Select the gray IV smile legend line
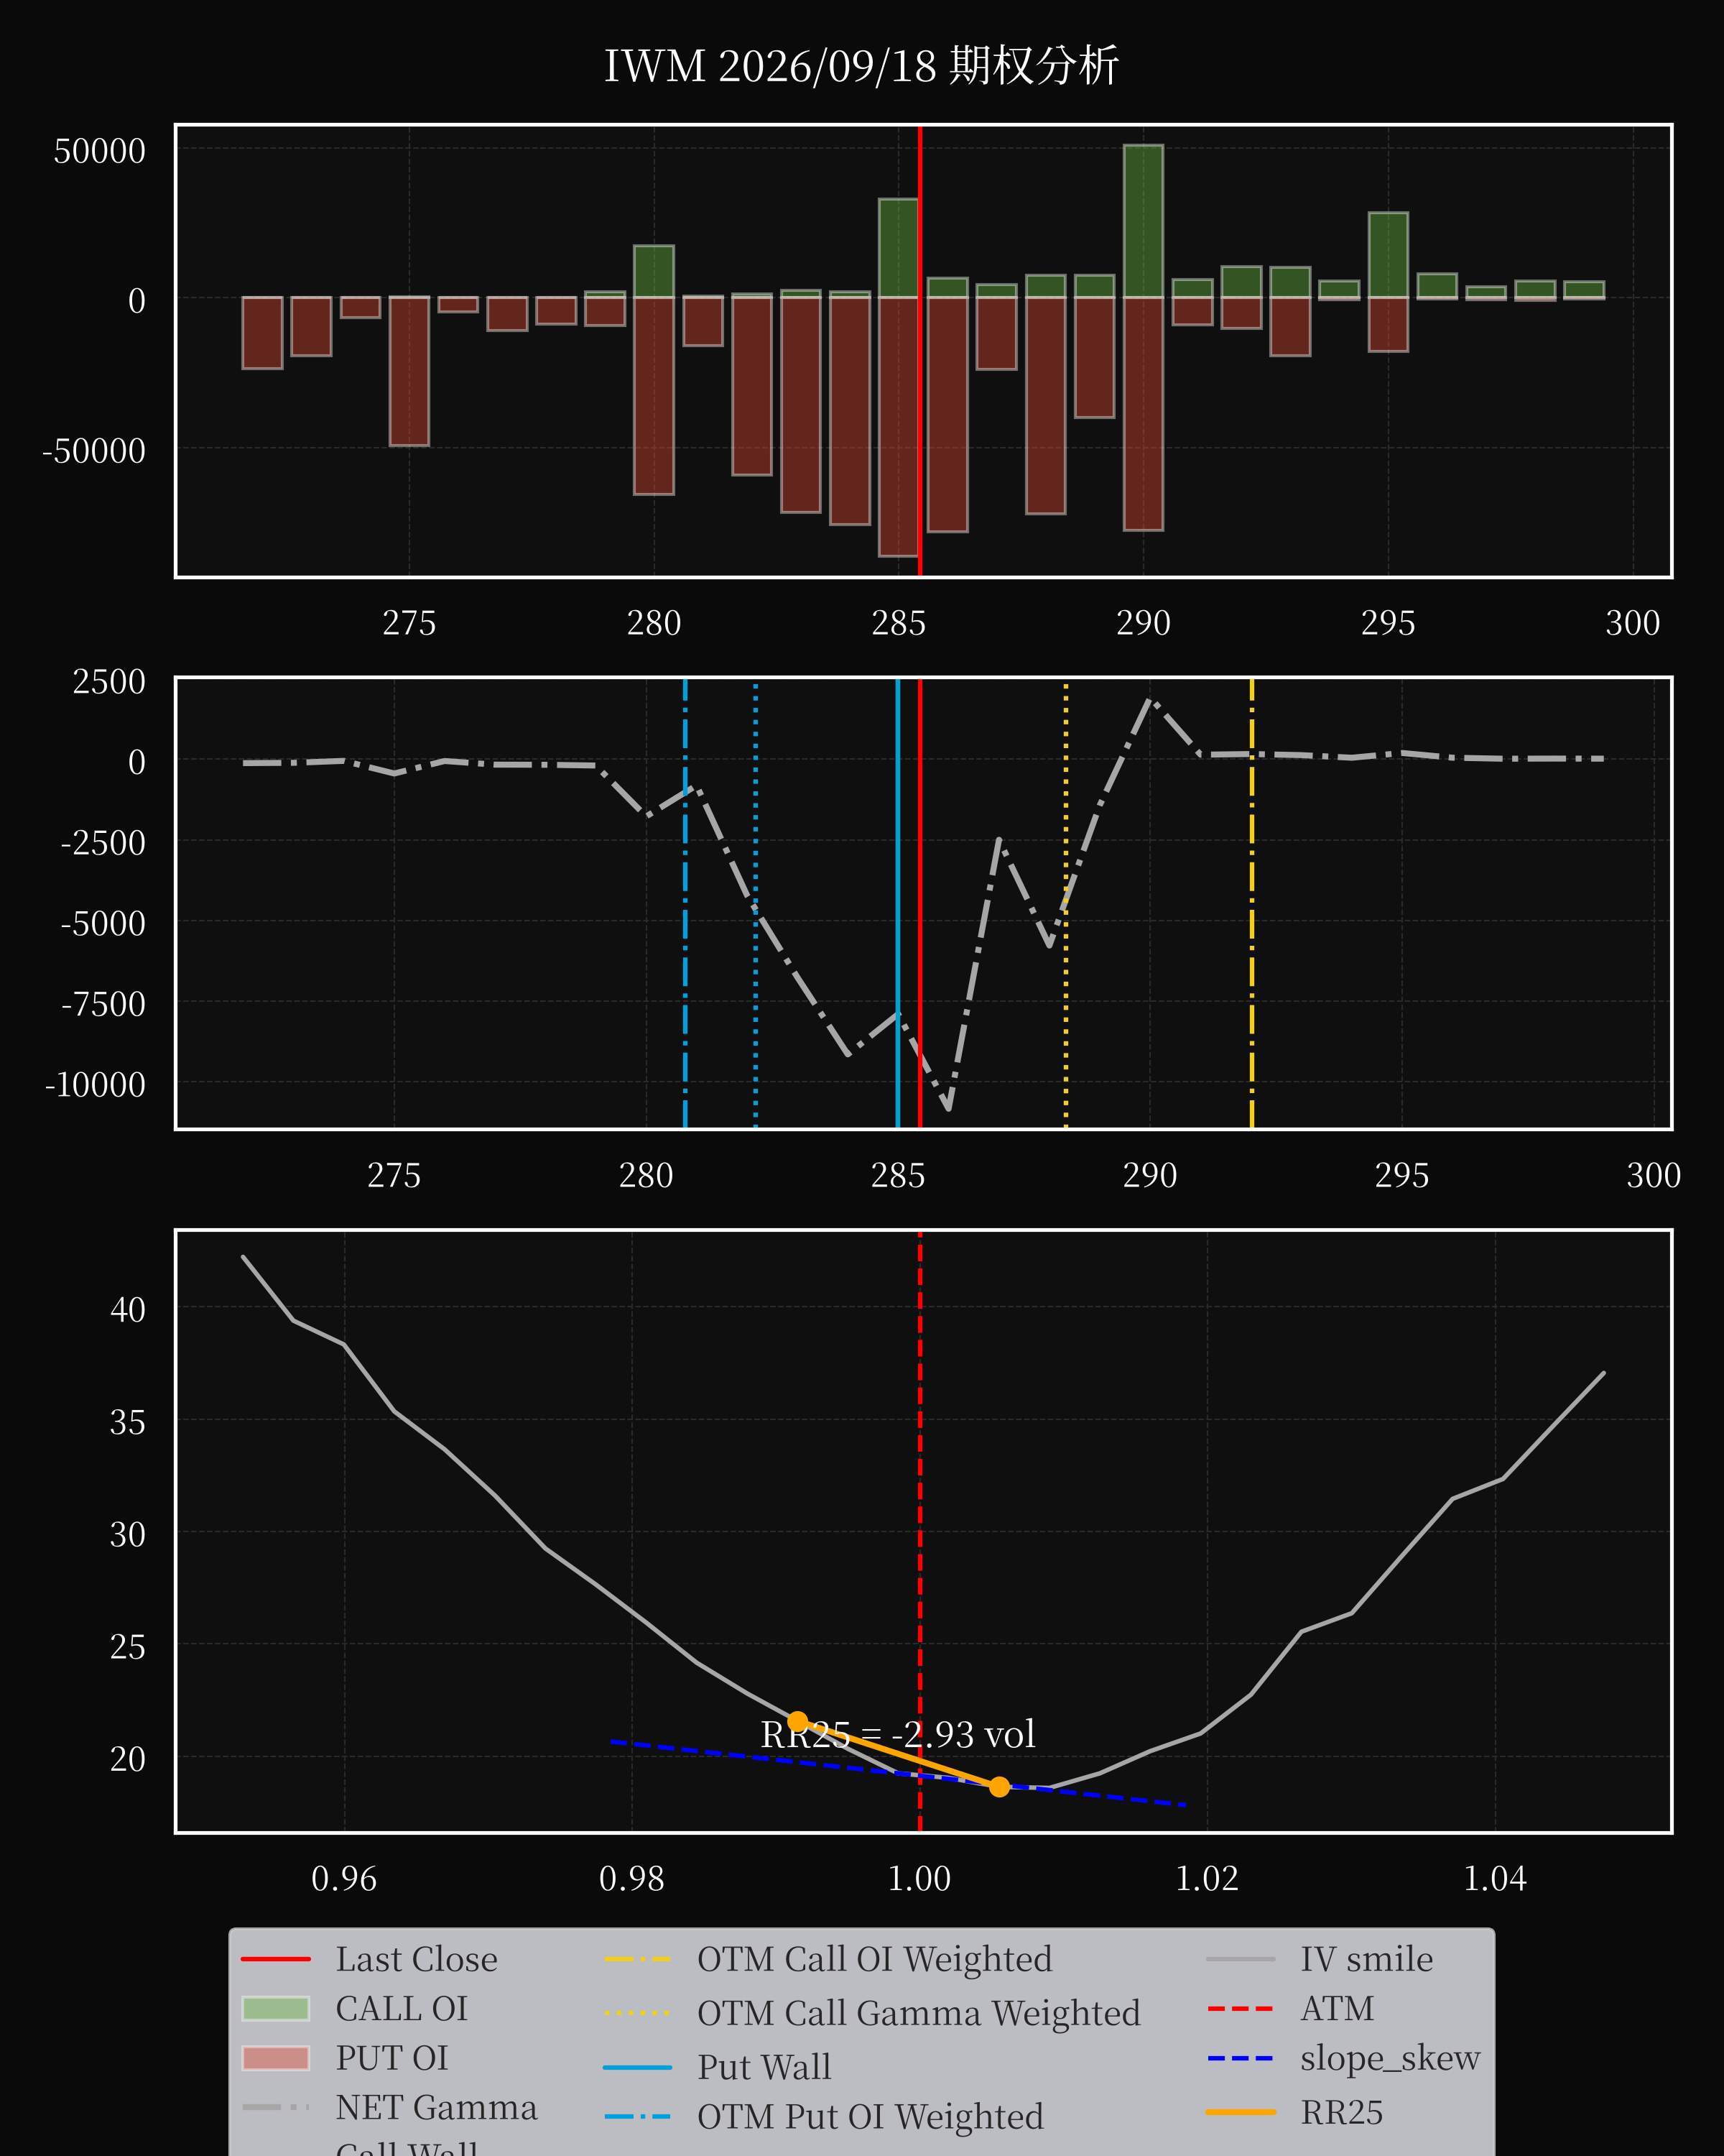 tap(1241, 1959)
